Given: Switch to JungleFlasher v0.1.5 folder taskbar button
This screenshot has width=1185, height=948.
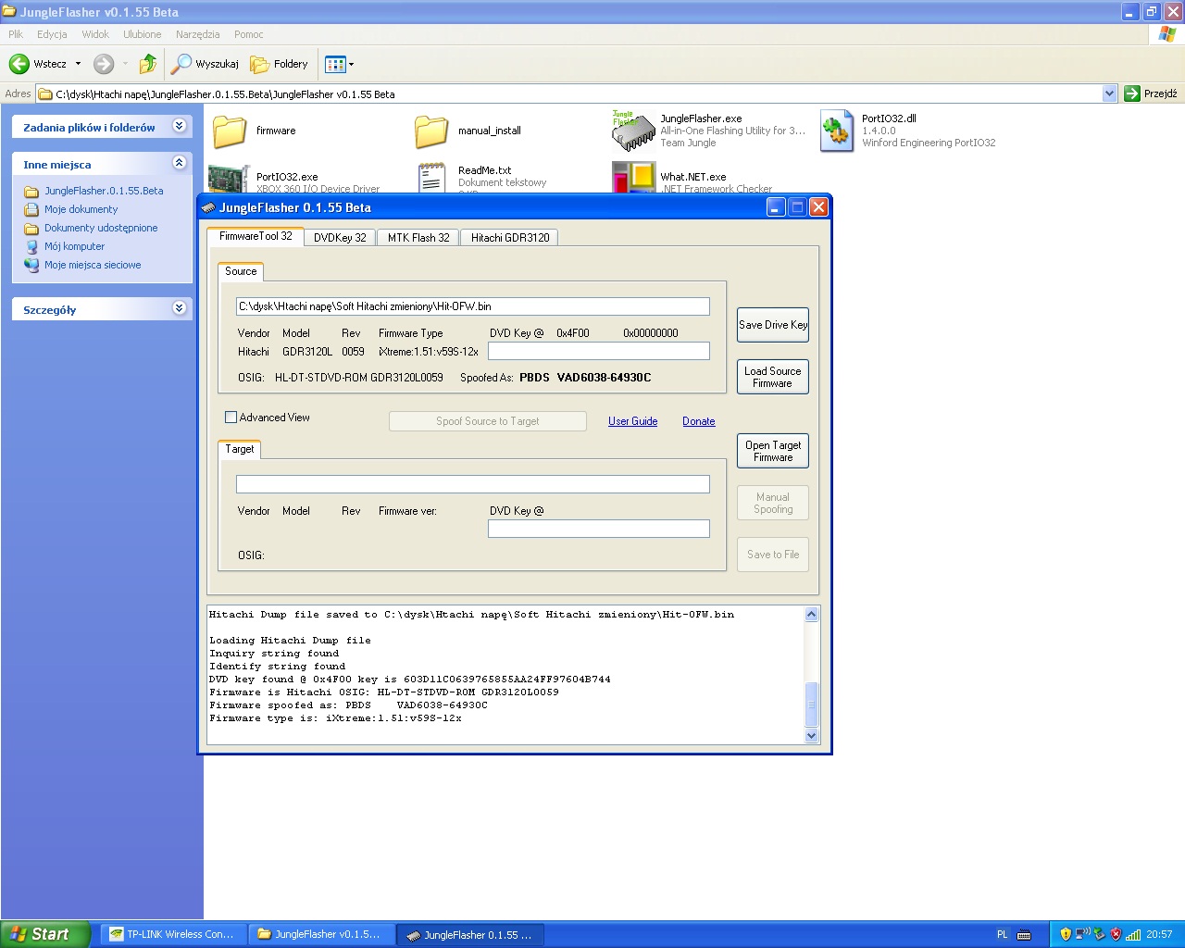Looking at the screenshot, I should [x=321, y=934].
